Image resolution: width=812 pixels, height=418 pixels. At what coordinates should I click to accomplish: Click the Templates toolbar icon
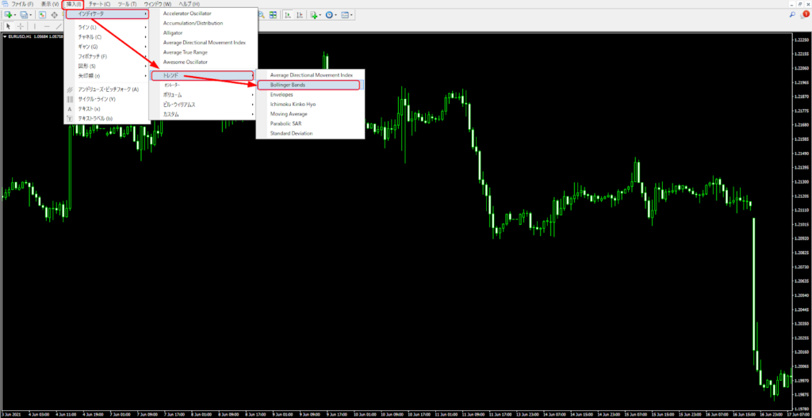(345, 14)
